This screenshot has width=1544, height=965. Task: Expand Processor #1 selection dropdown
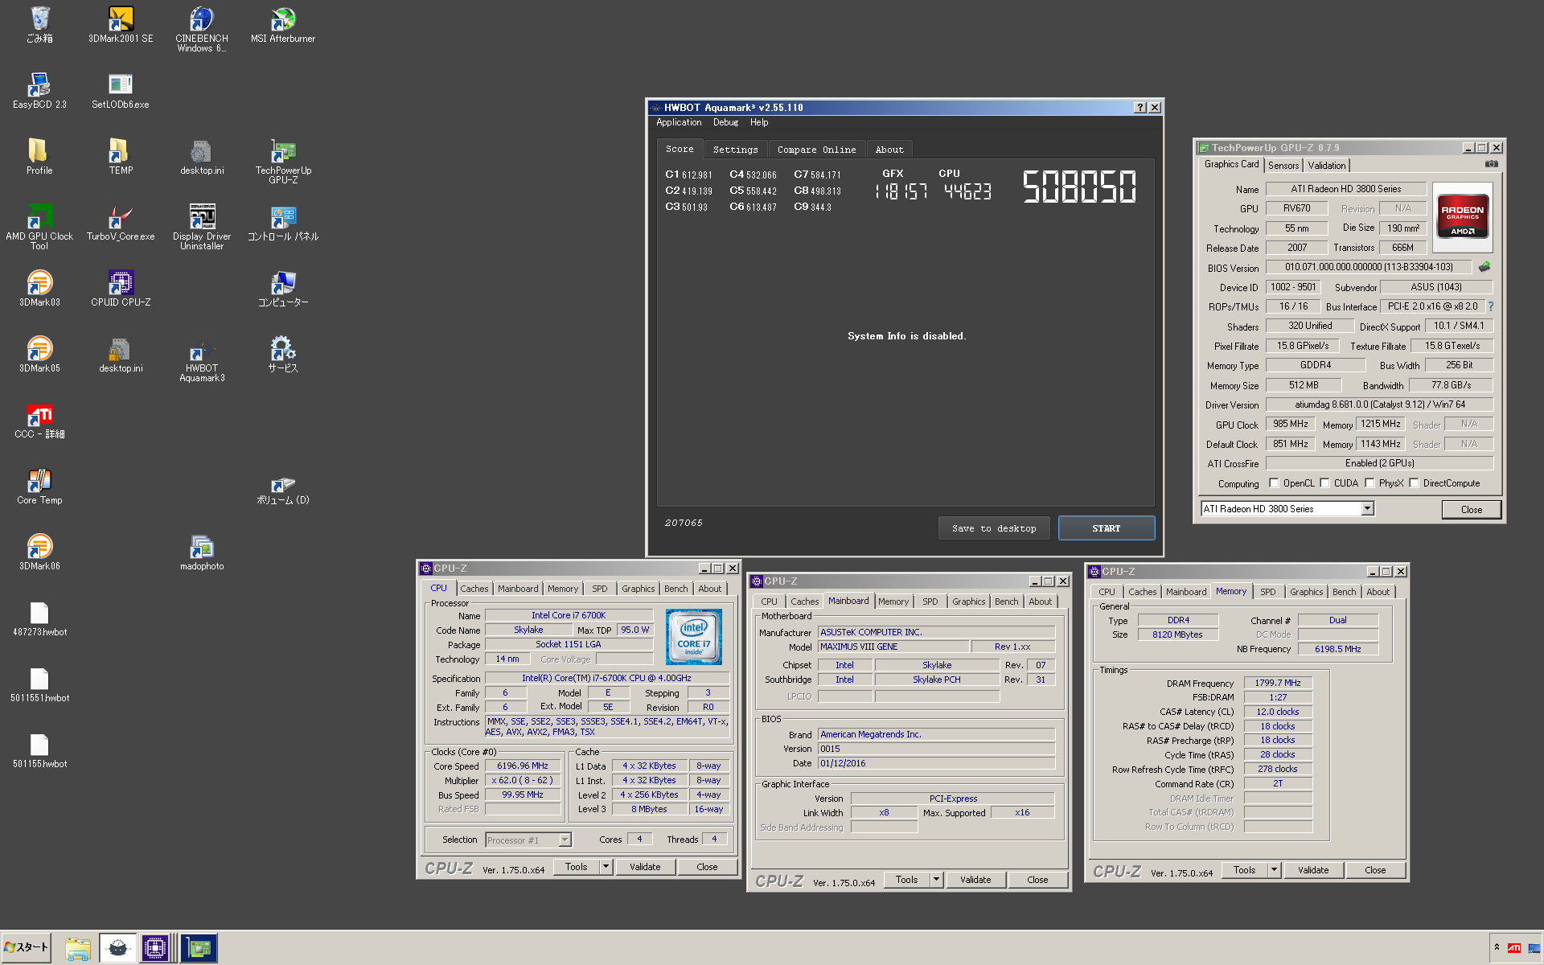[x=565, y=840]
